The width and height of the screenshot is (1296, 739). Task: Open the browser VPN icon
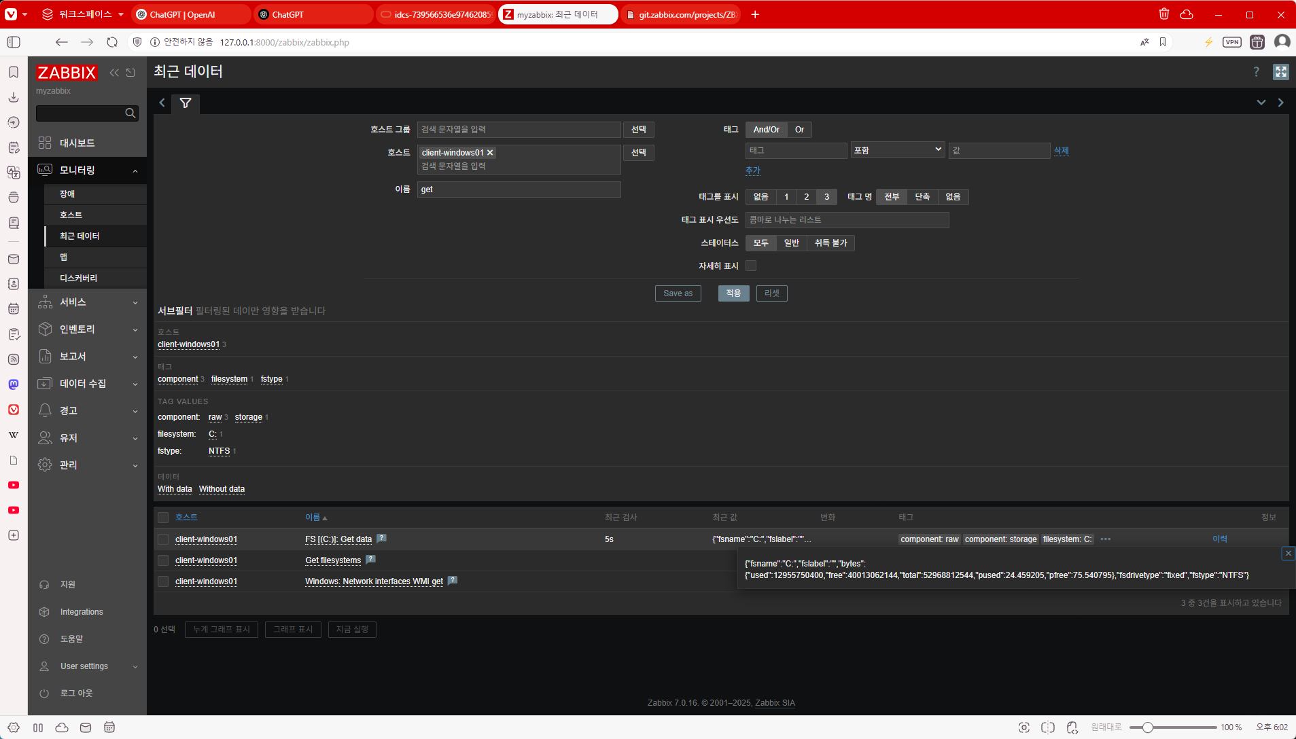tap(1232, 42)
